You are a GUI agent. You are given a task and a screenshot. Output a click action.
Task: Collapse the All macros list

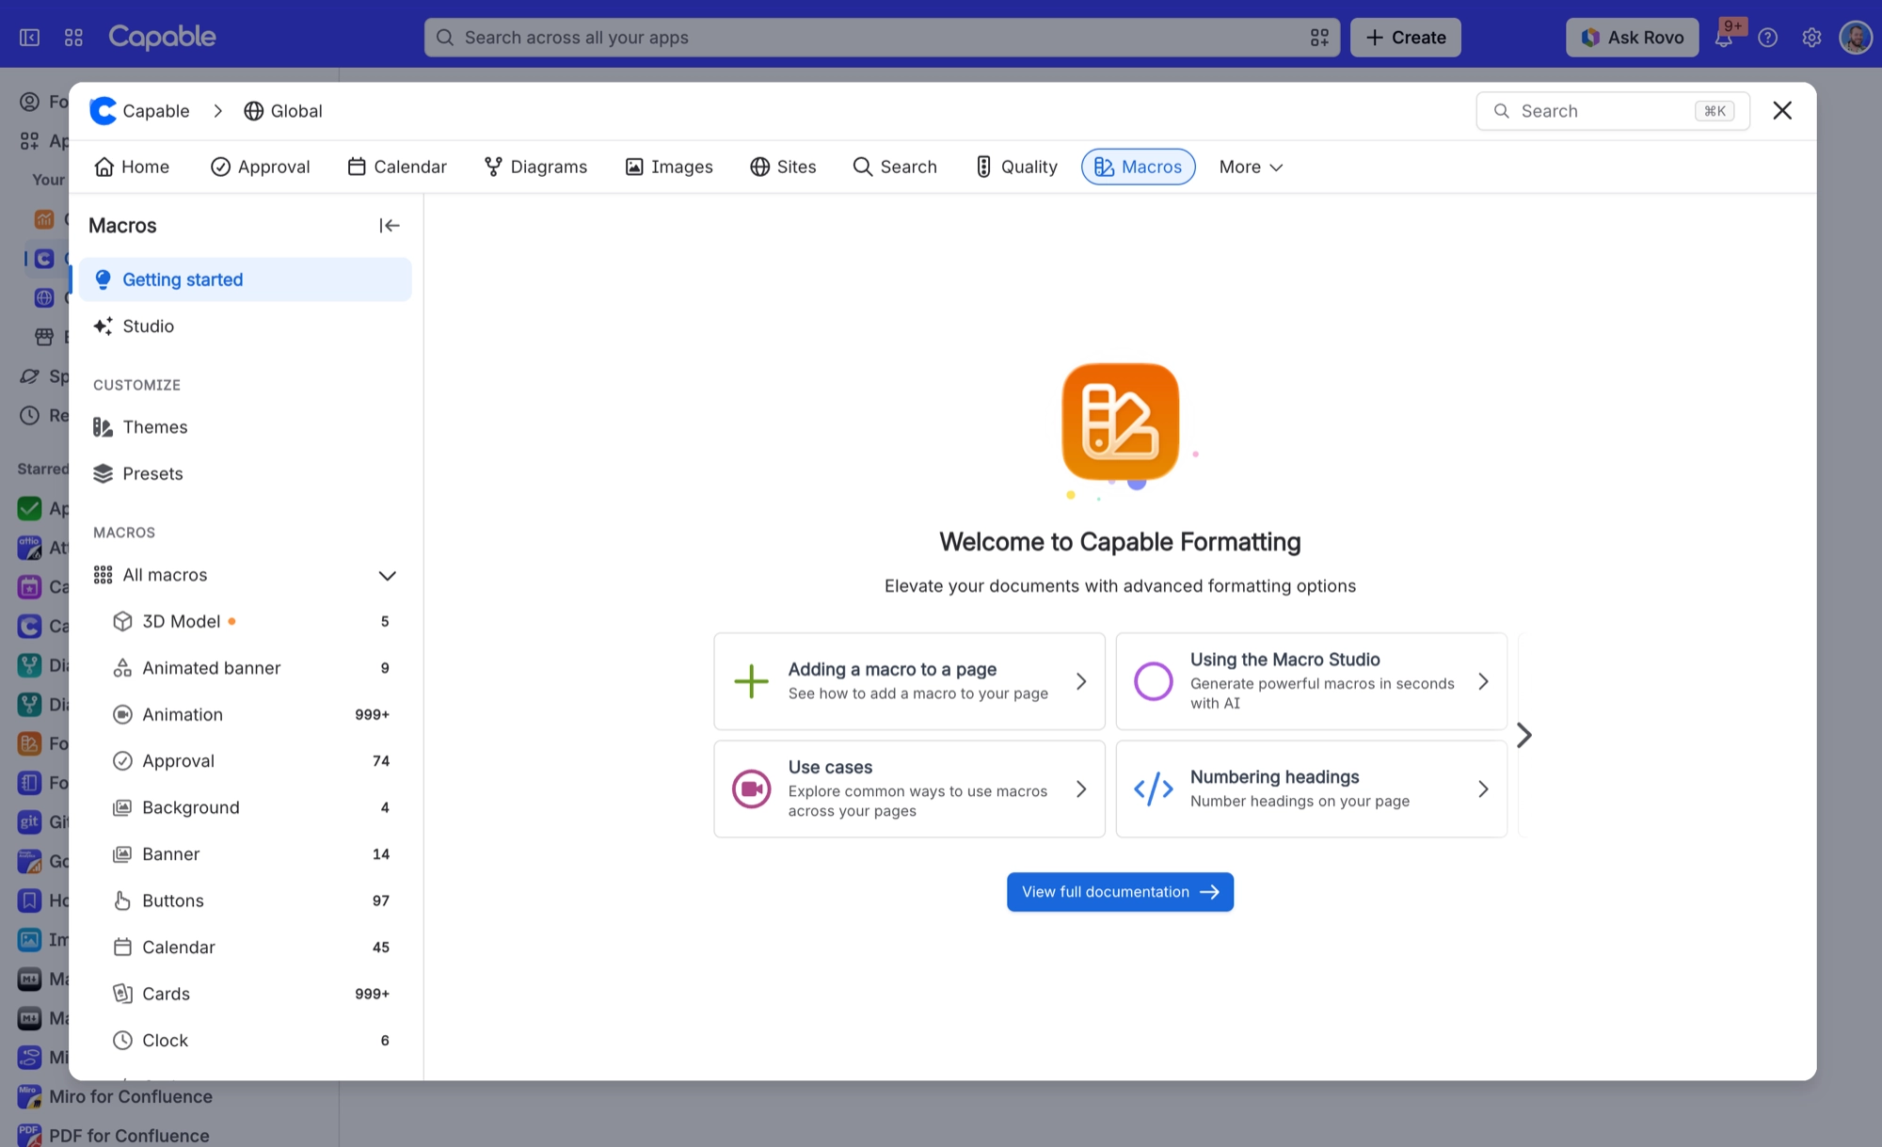387,576
